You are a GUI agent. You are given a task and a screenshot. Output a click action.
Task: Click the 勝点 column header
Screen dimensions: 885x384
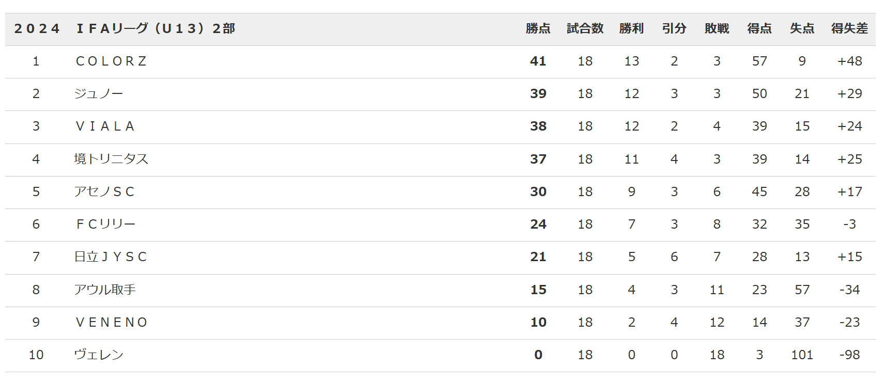pos(538,28)
